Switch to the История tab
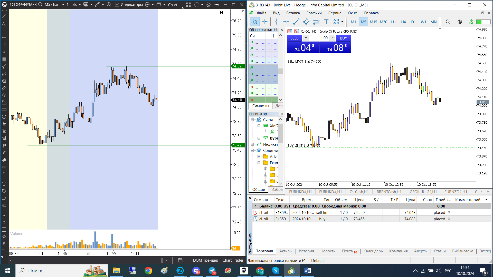This screenshot has height=277, width=493. pyautogui.click(x=306, y=251)
